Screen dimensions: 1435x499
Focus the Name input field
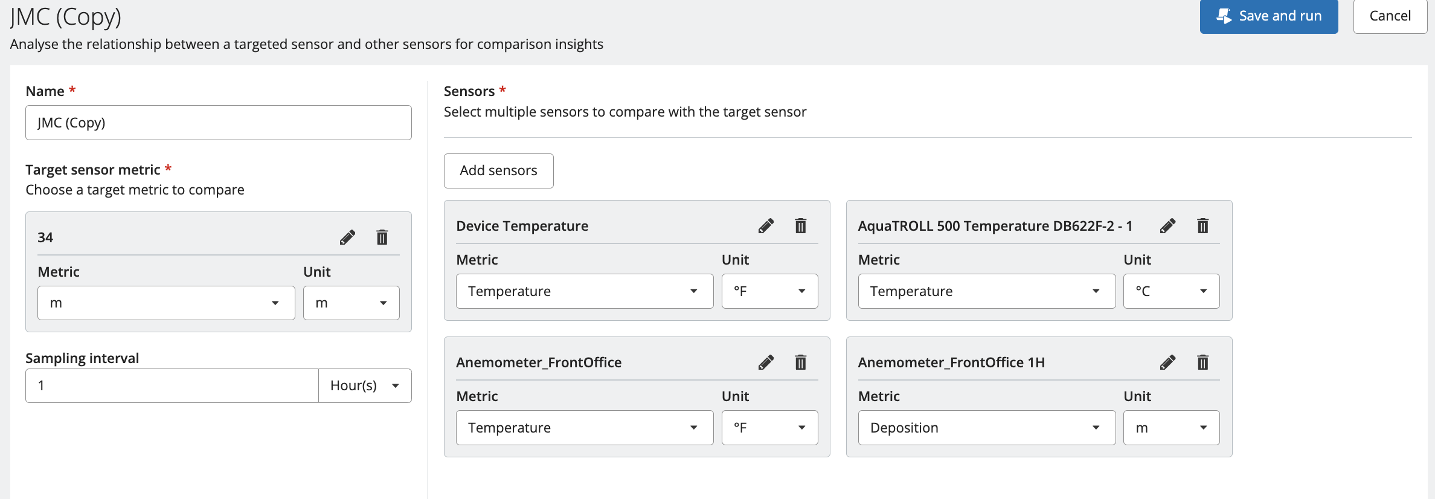(x=219, y=123)
